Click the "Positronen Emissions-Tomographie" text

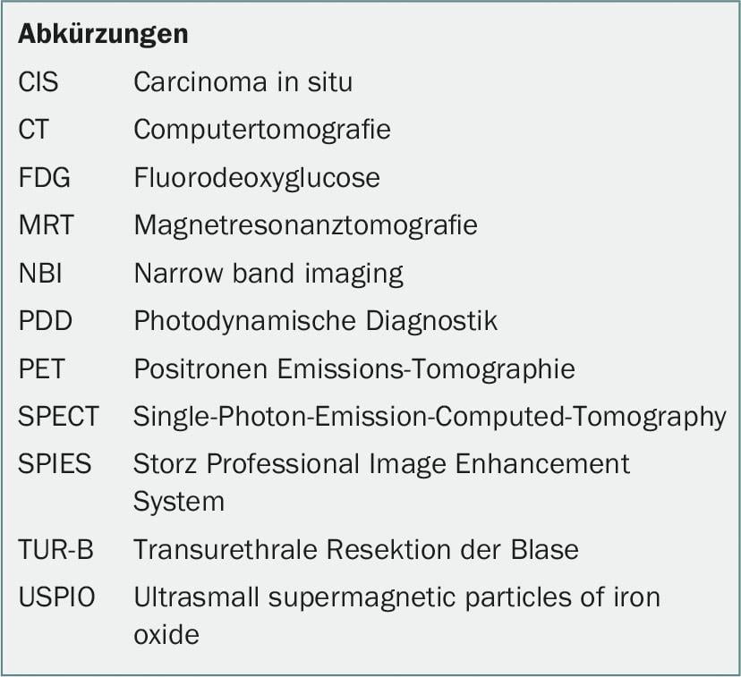tap(354, 368)
